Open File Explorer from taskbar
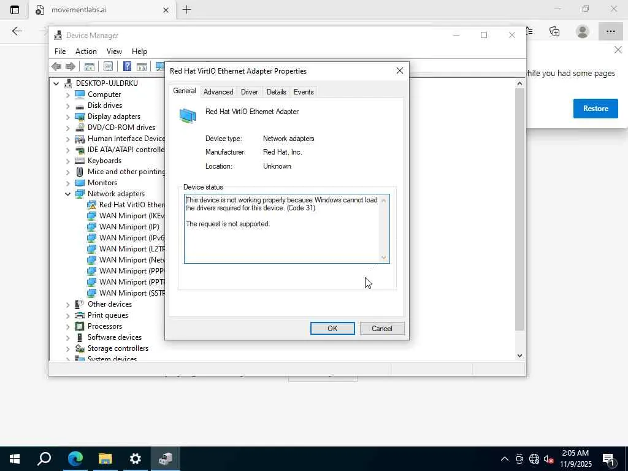The height and width of the screenshot is (471, 628). tap(105, 459)
